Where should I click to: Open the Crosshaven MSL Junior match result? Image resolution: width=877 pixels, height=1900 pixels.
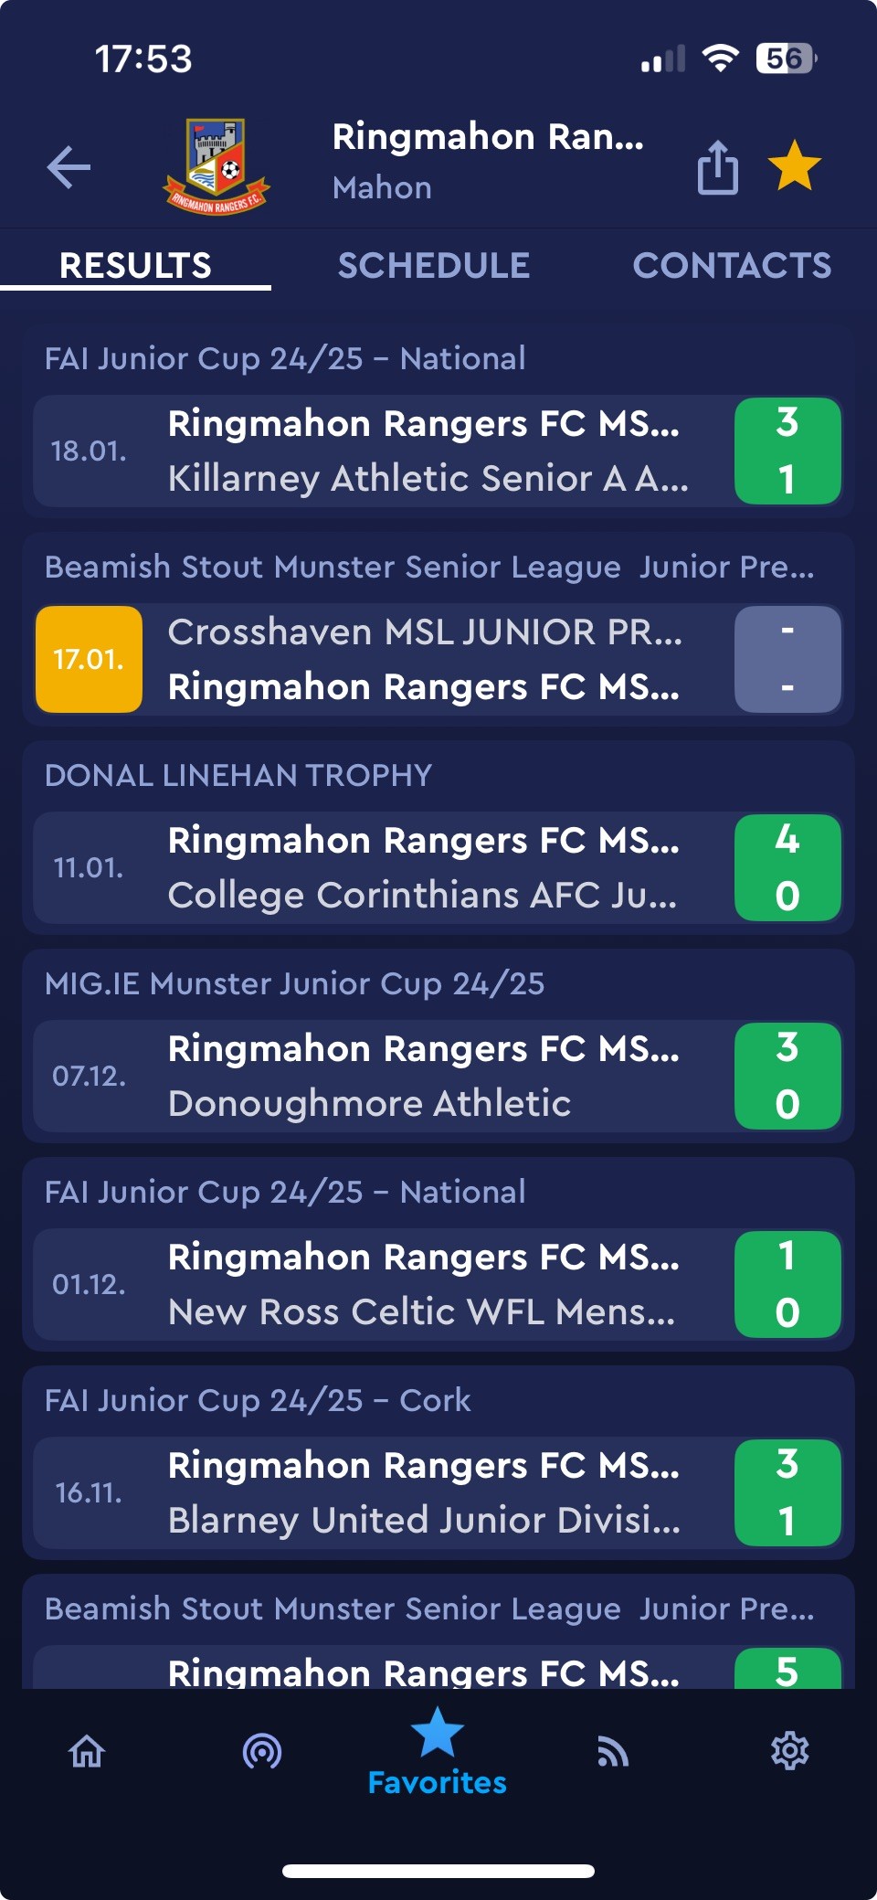[438, 659]
